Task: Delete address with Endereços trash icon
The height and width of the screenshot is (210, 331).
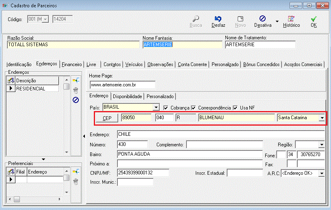Action: 76,90
